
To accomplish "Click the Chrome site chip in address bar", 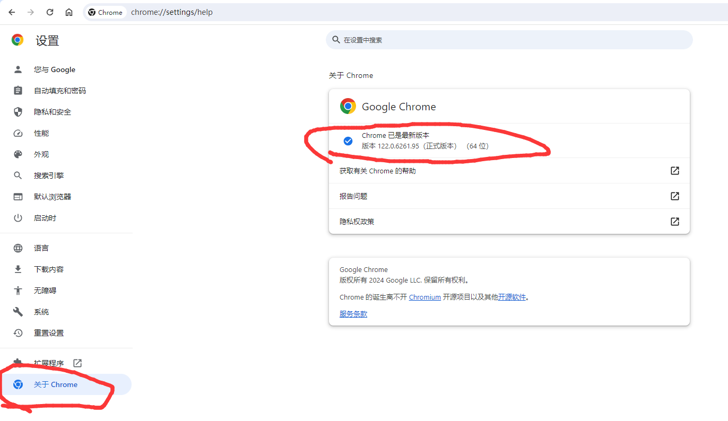I will (106, 12).
